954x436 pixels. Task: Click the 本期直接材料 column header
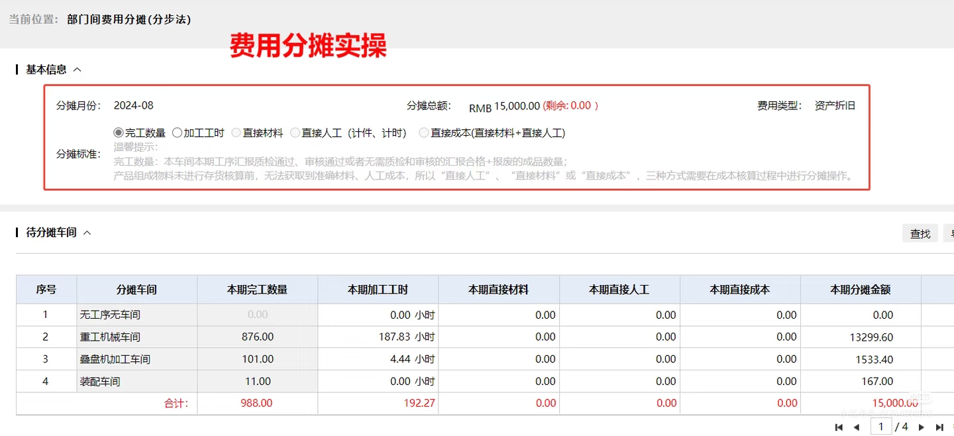pos(498,290)
